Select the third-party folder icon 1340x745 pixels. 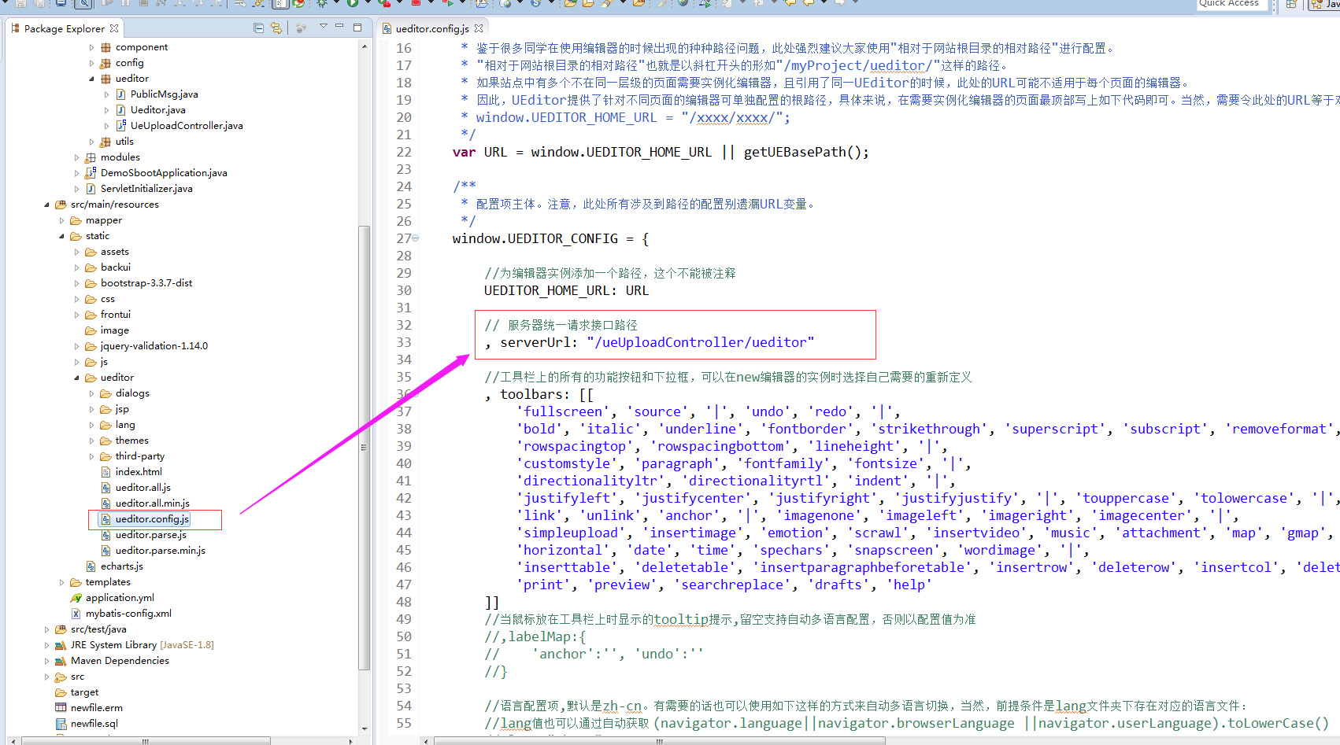click(106, 456)
